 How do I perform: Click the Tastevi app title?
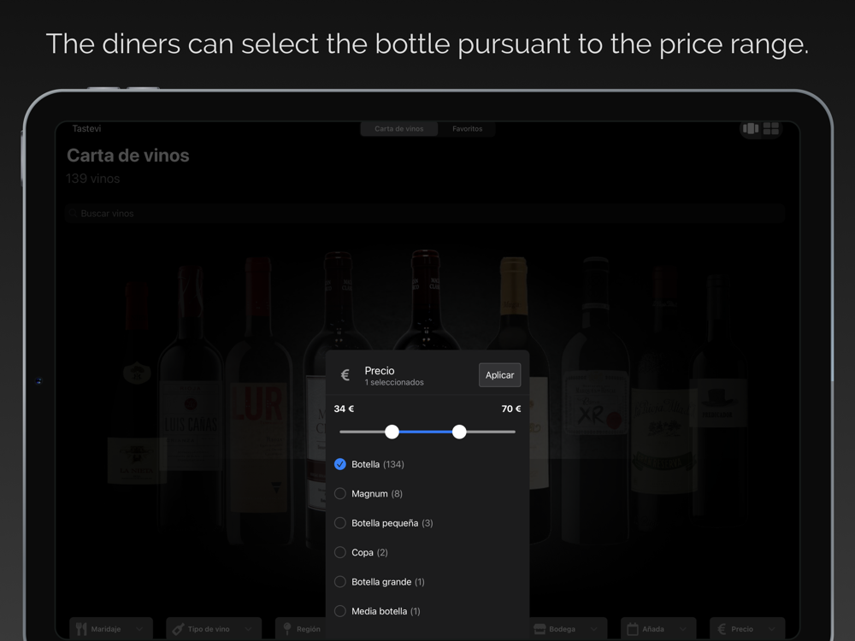pyautogui.click(x=86, y=129)
